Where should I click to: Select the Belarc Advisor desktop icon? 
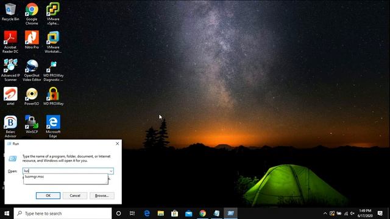point(10,127)
